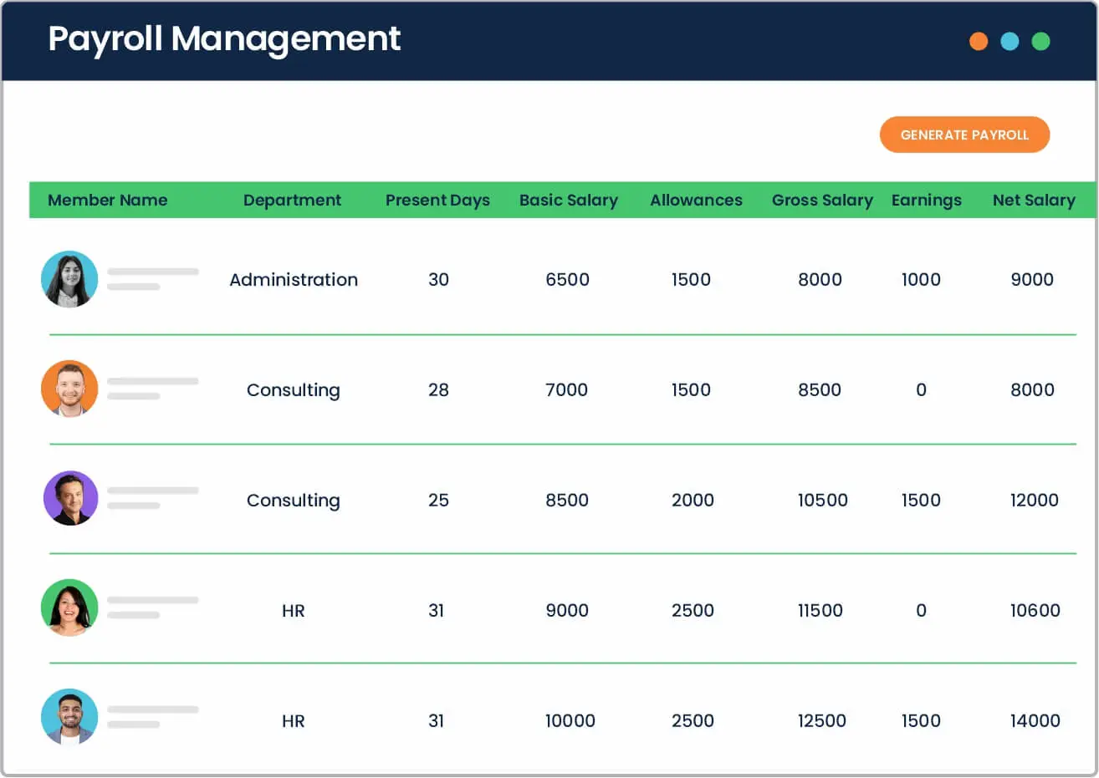Select avatar of Consulting member with 25 days
Viewport: 1099px width, 778px height.
pyautogui.click(x=70, y=498)
